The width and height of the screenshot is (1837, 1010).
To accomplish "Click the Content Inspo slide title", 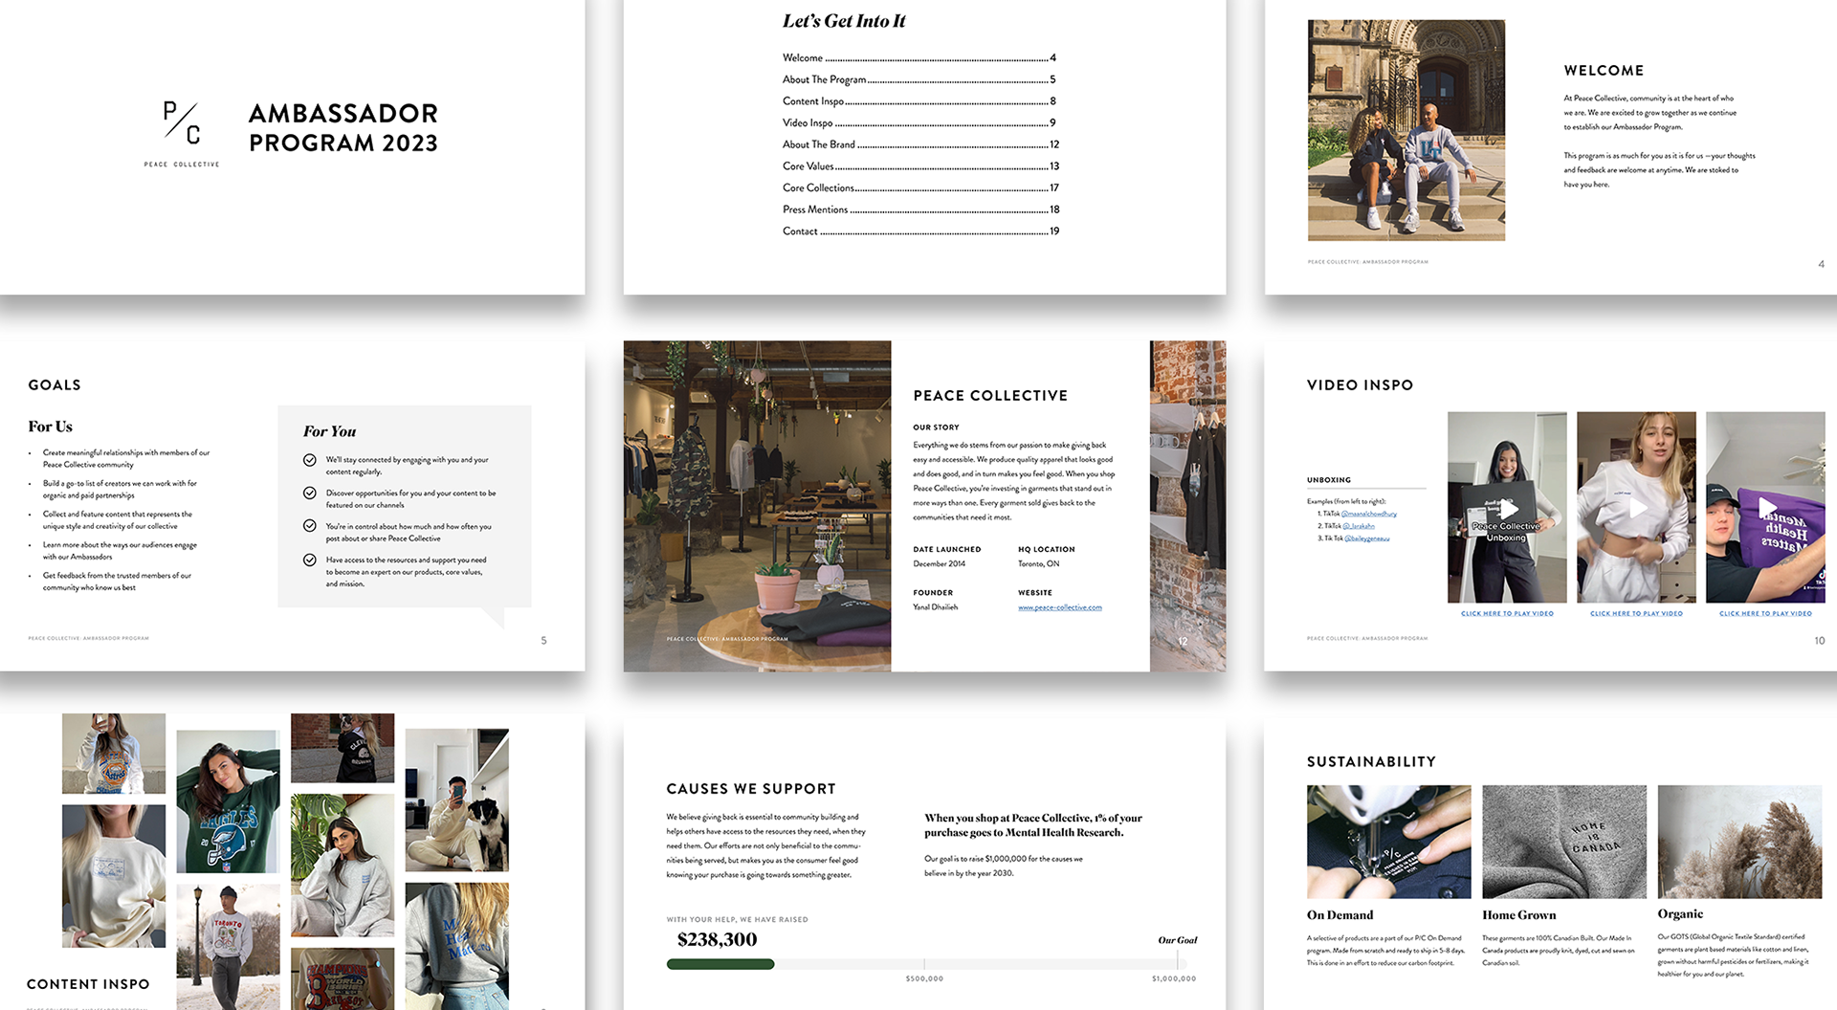I will pyautogui.click(x=88, y=984).
